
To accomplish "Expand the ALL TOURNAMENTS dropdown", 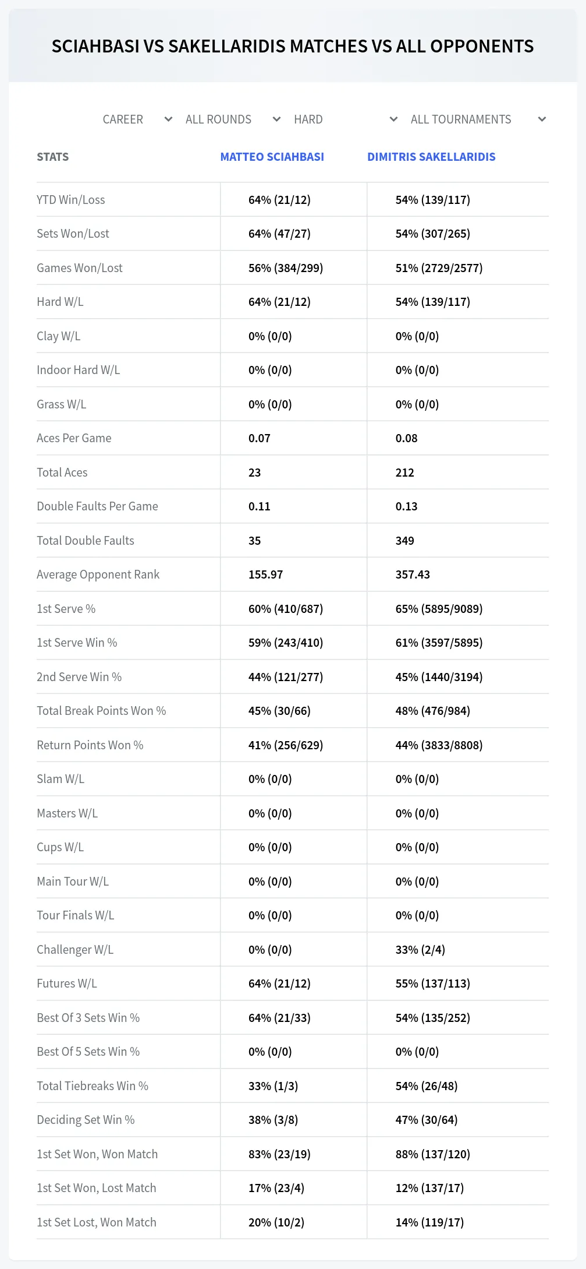I will 478,119.
